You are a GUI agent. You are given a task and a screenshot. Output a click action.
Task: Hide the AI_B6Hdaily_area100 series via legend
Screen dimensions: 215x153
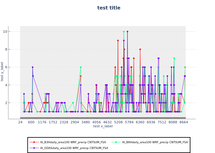coord(155,142)
